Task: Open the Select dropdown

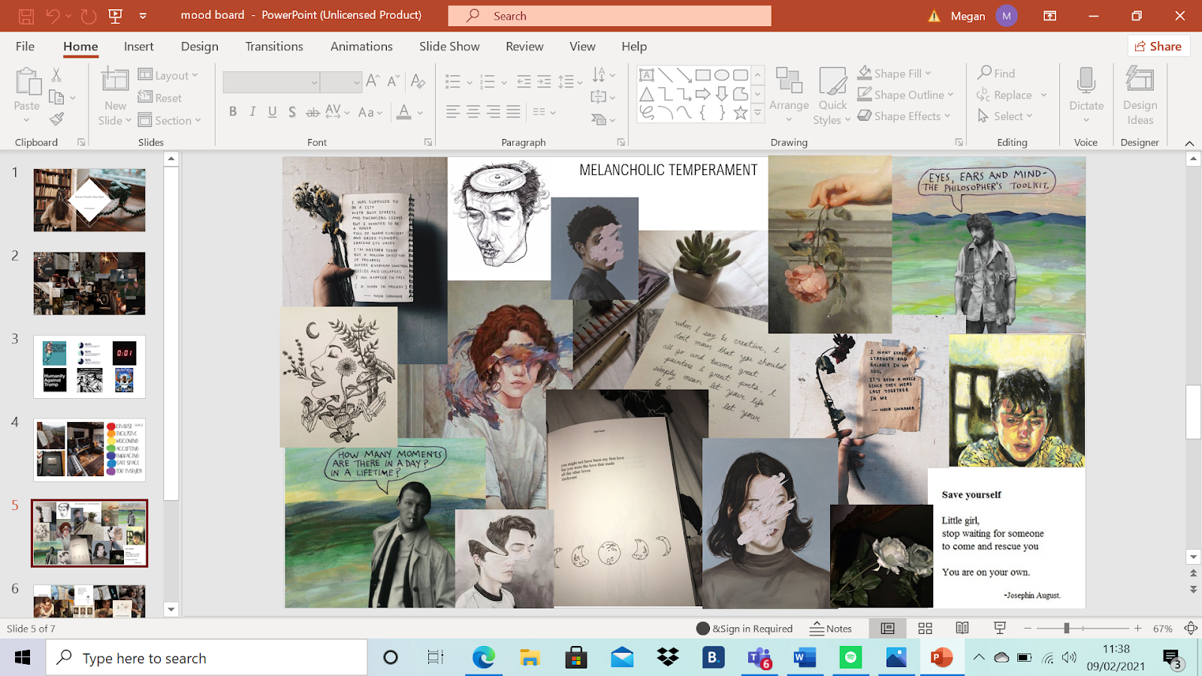Action: [x=1005, y=116]
